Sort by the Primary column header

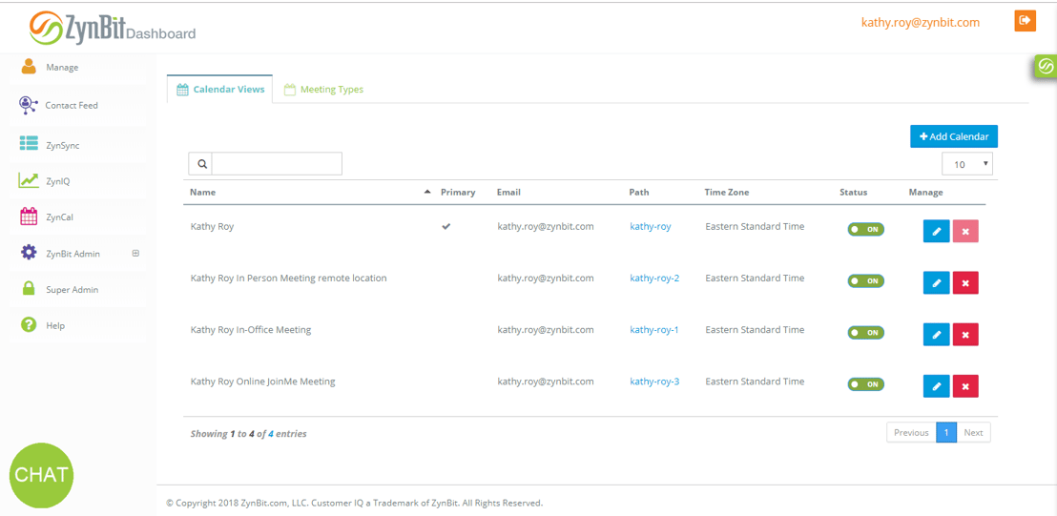click(458, 192)
